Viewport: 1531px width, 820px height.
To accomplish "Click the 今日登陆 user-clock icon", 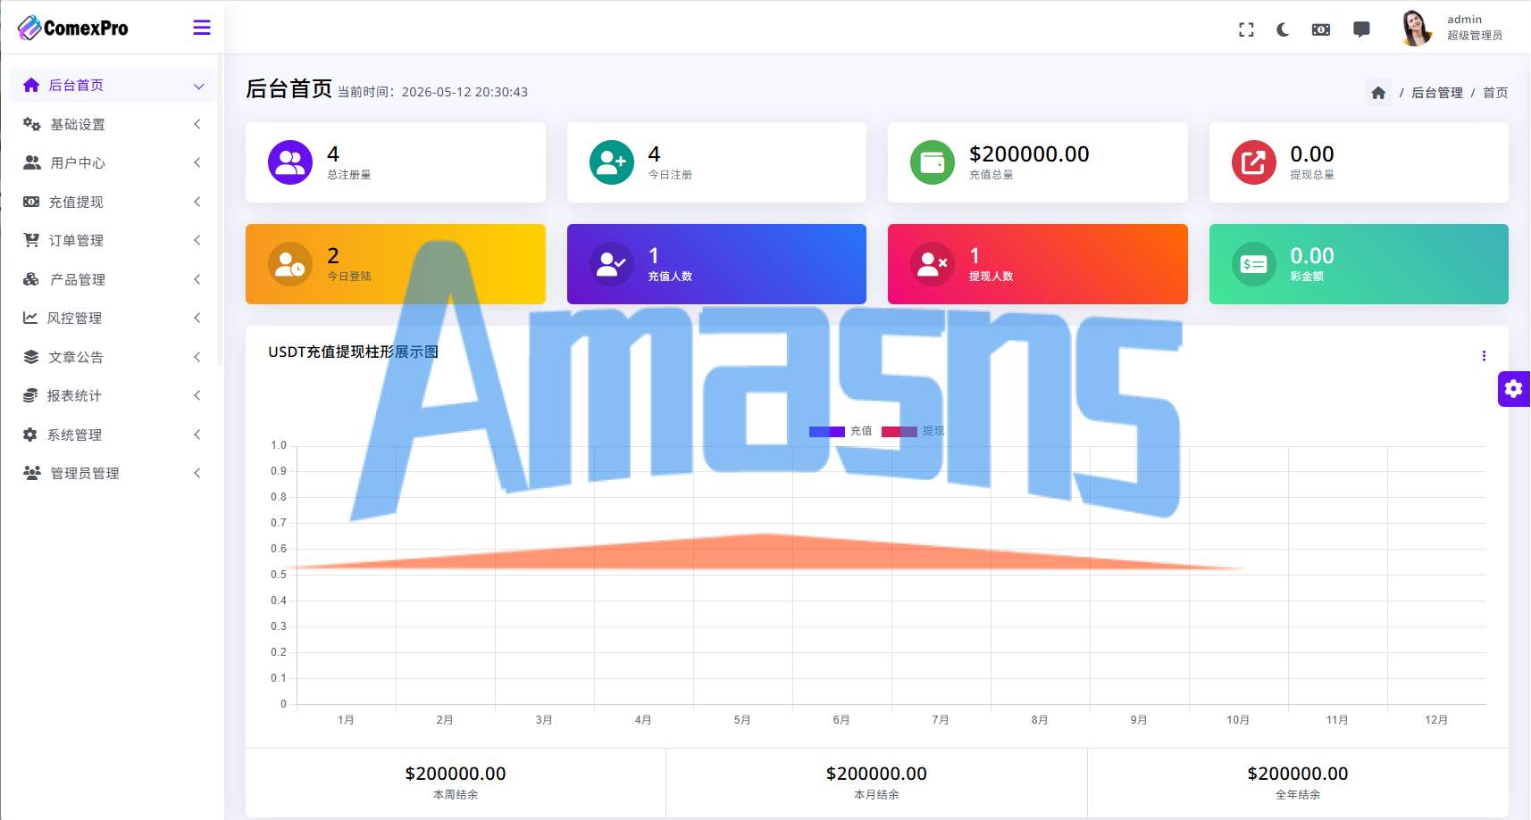I will 290,264.
